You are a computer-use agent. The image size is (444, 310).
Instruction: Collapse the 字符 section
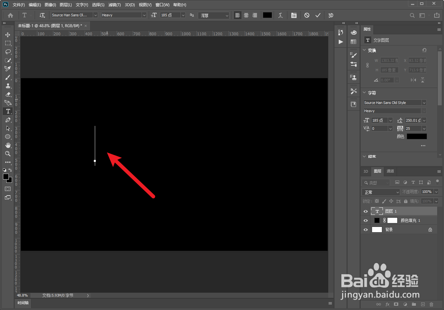point(365,93)
